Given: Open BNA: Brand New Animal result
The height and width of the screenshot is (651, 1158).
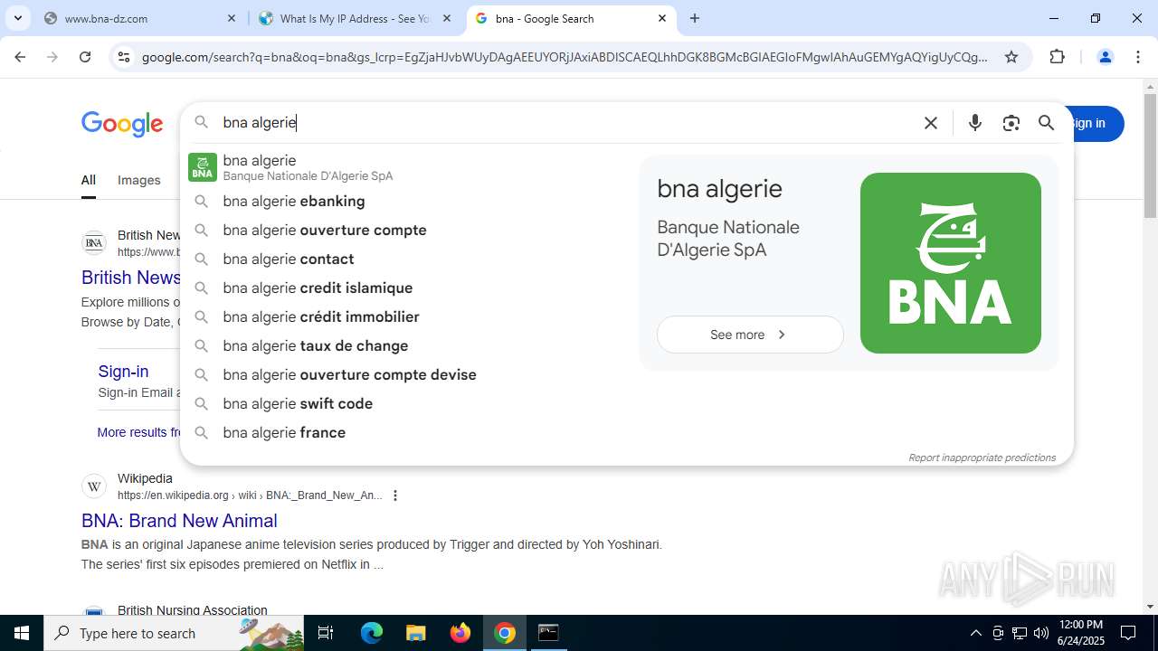Looking at the screenshot, I should point(179,521).
